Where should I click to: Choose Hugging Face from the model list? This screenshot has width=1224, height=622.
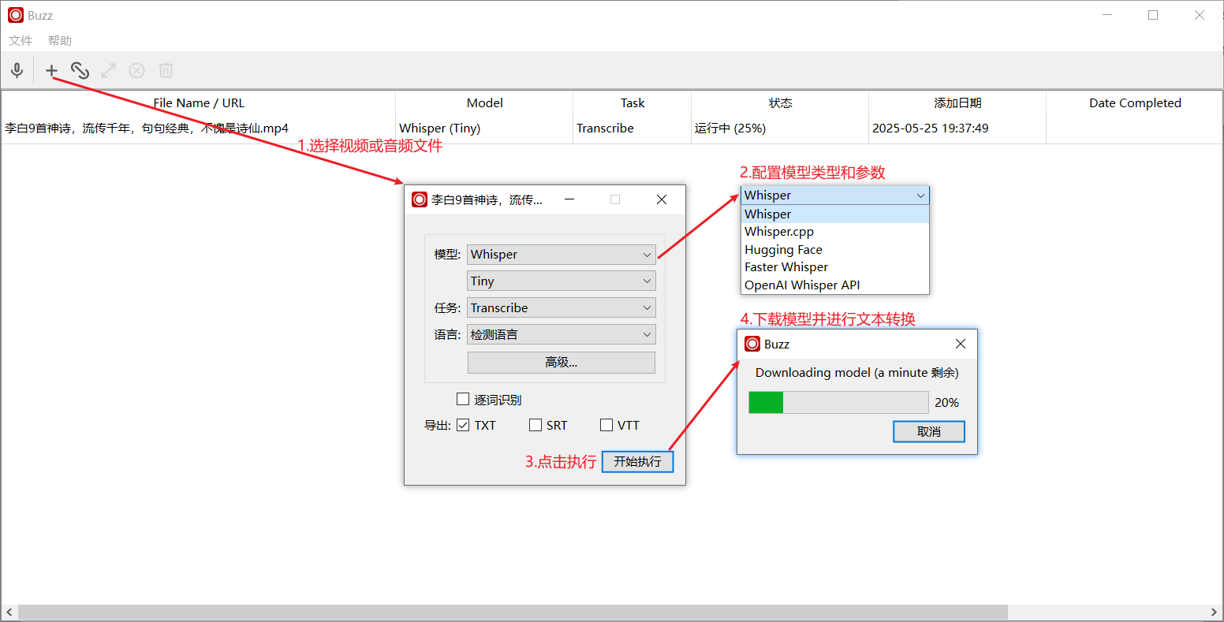pyautogui.click(x=835, y=250)
